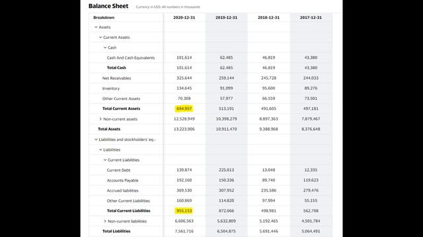Collapse the Assets section chevron
This screenshot has height=237, width=423.
tap(96, 27)
